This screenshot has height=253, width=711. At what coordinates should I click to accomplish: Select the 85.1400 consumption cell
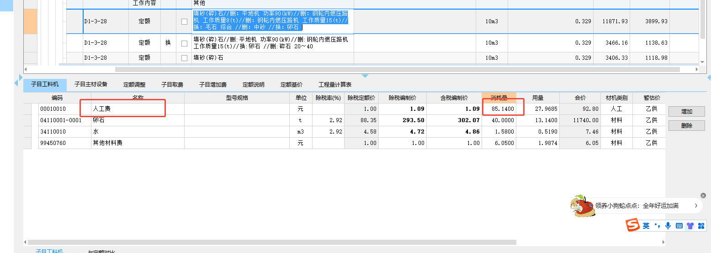pos(499,109)
